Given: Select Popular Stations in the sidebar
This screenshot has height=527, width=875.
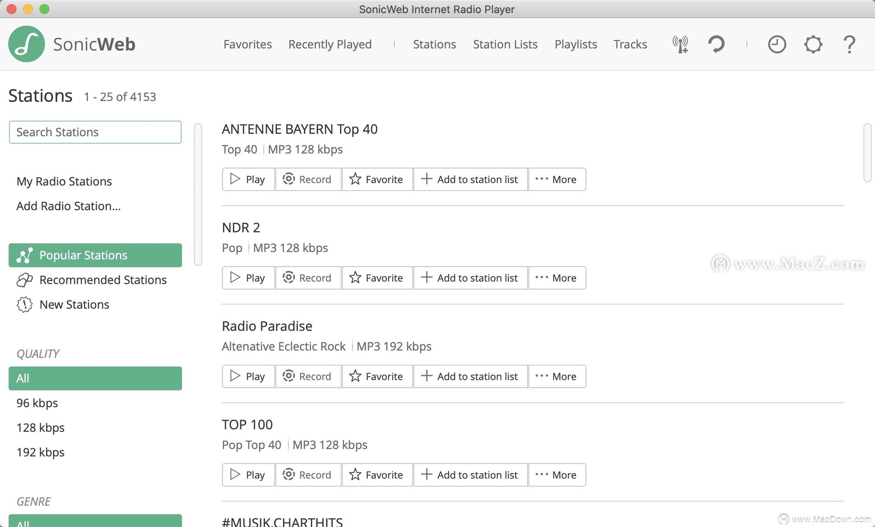Looking at the screenshot, I should (x=95, y=255).
